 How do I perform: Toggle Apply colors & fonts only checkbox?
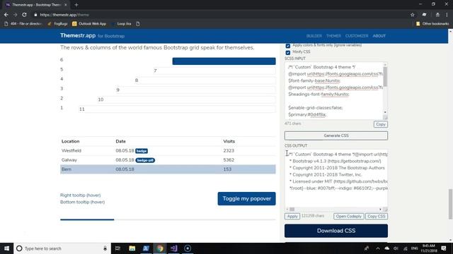pyautogui.click(x=288, y=46)
